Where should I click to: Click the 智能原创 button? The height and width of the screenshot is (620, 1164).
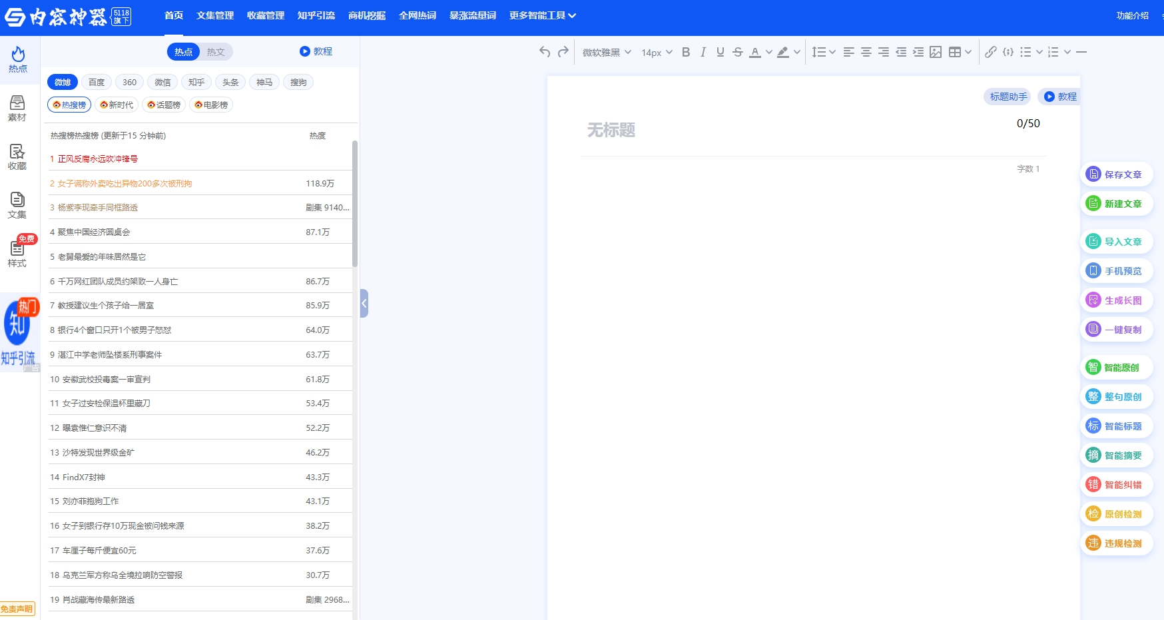coord(1116,368)
